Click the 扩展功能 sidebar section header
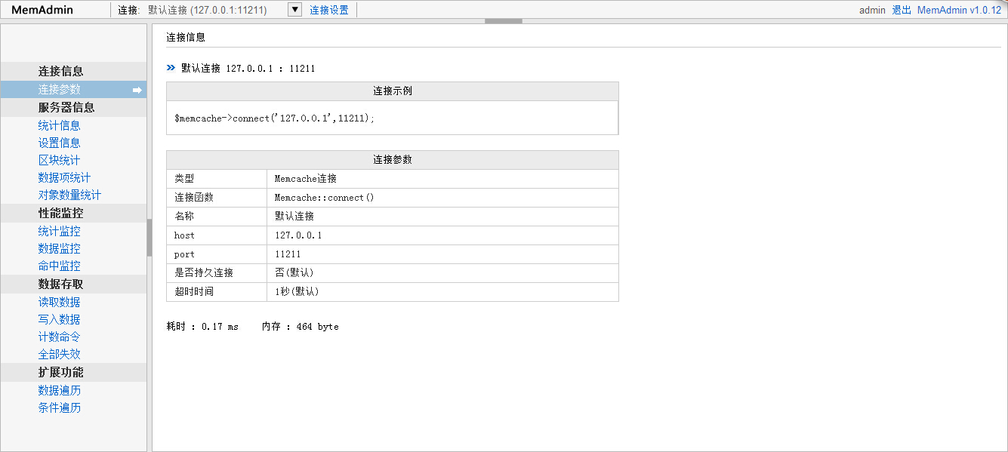The height and width of the screenshot is (452, 1008). tap(73, 372)
